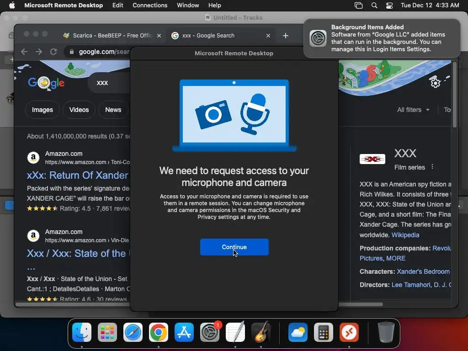468x351 pixels.
Task: Expand the All filters dropdown
Action: 413,110
